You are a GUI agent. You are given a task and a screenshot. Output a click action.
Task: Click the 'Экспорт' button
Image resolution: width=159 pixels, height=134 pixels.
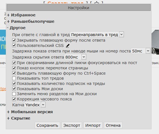coord(72,125)
